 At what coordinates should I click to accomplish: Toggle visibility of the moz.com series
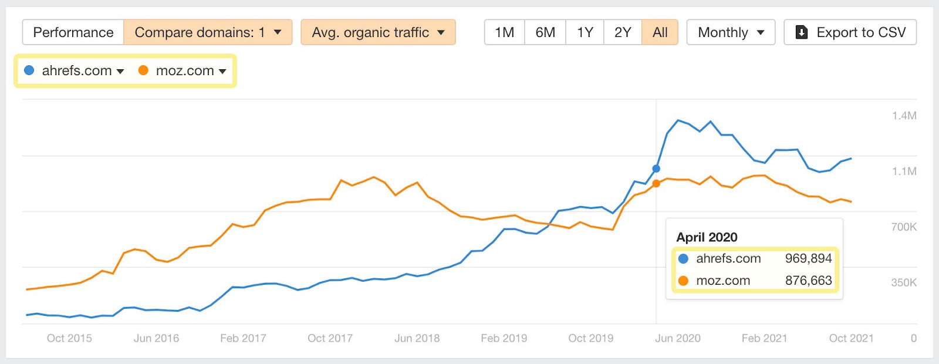point(184,70)
